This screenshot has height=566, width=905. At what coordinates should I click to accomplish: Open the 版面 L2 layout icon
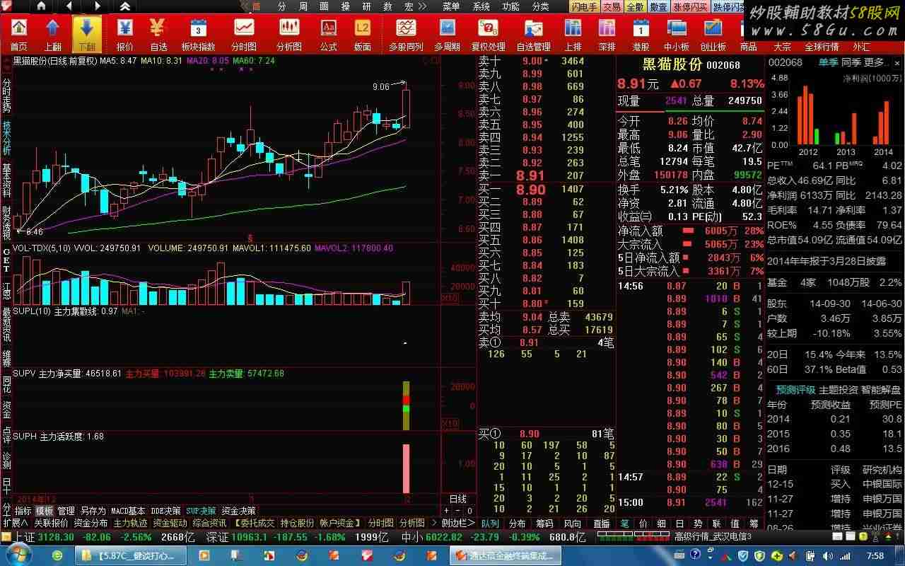[x=362, y=34]
